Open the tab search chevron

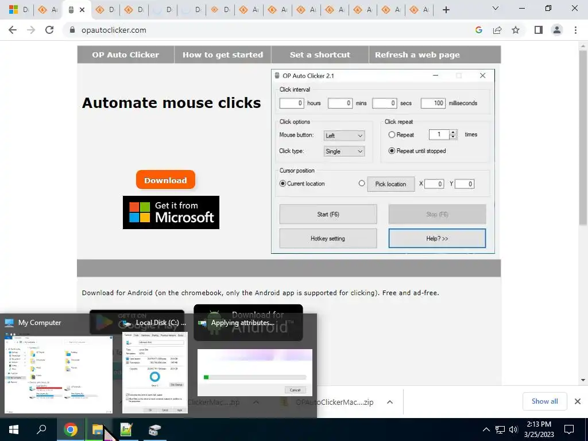[496, 8]
